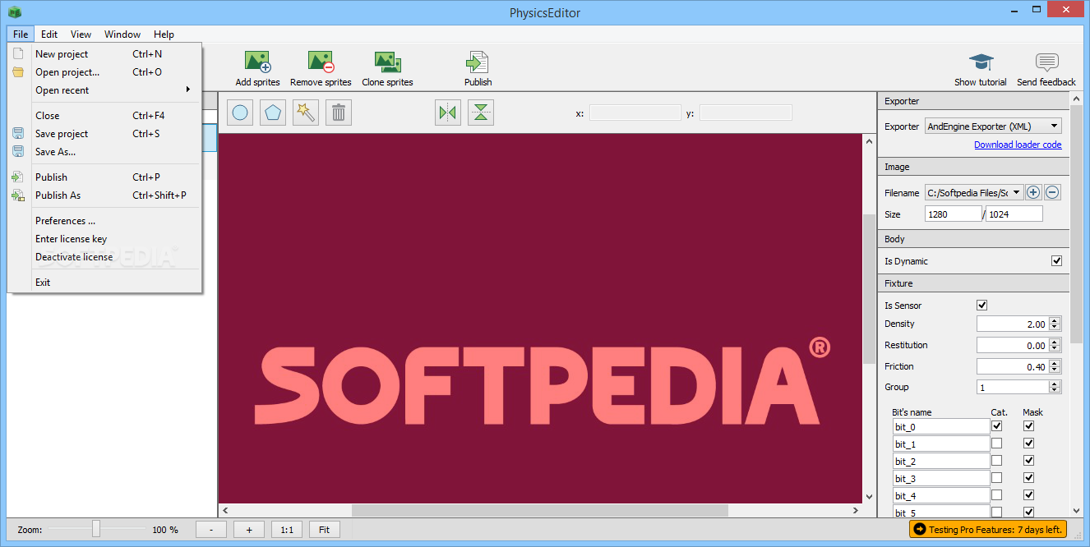Click Deactivate license menu item
Viewport: 1090px width, 547px height.
[x=104, y=257]
